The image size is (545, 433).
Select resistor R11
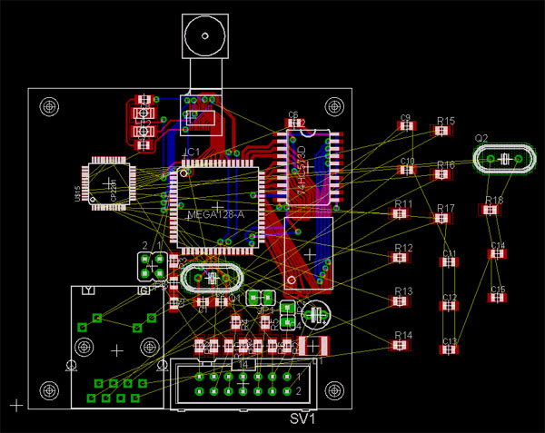coord(399,213)
